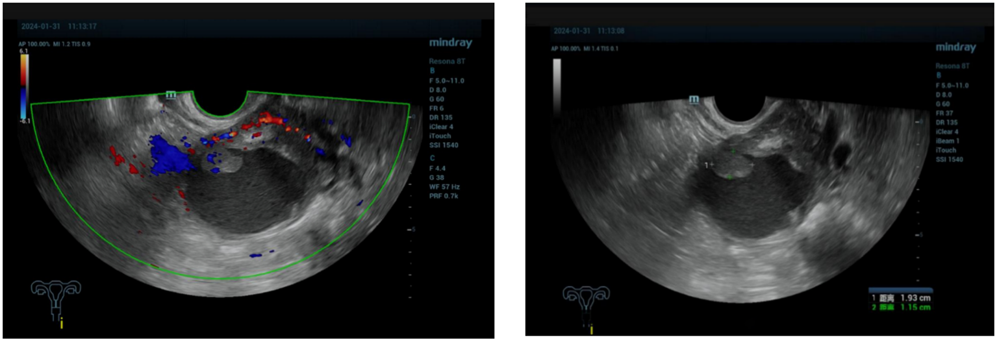The height and width of the screenshot is (342, 997).
Task: Click measurement 1 result 1.93 cm
Action: point(914,298)
